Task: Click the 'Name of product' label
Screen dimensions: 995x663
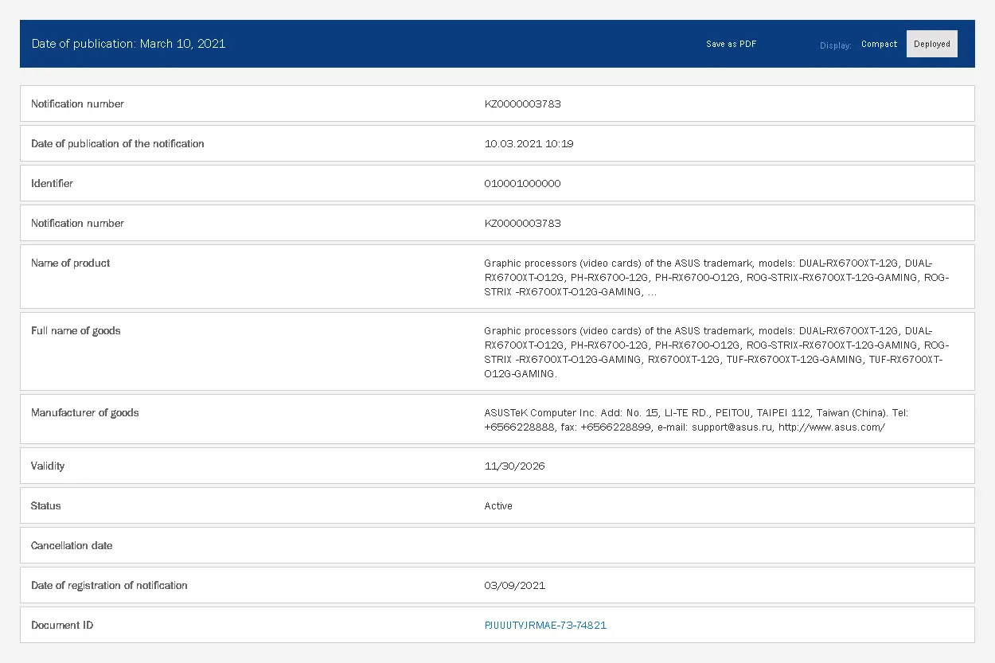Action: (70, 263)
